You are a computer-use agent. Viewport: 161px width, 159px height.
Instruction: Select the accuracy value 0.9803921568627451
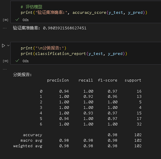65,28
